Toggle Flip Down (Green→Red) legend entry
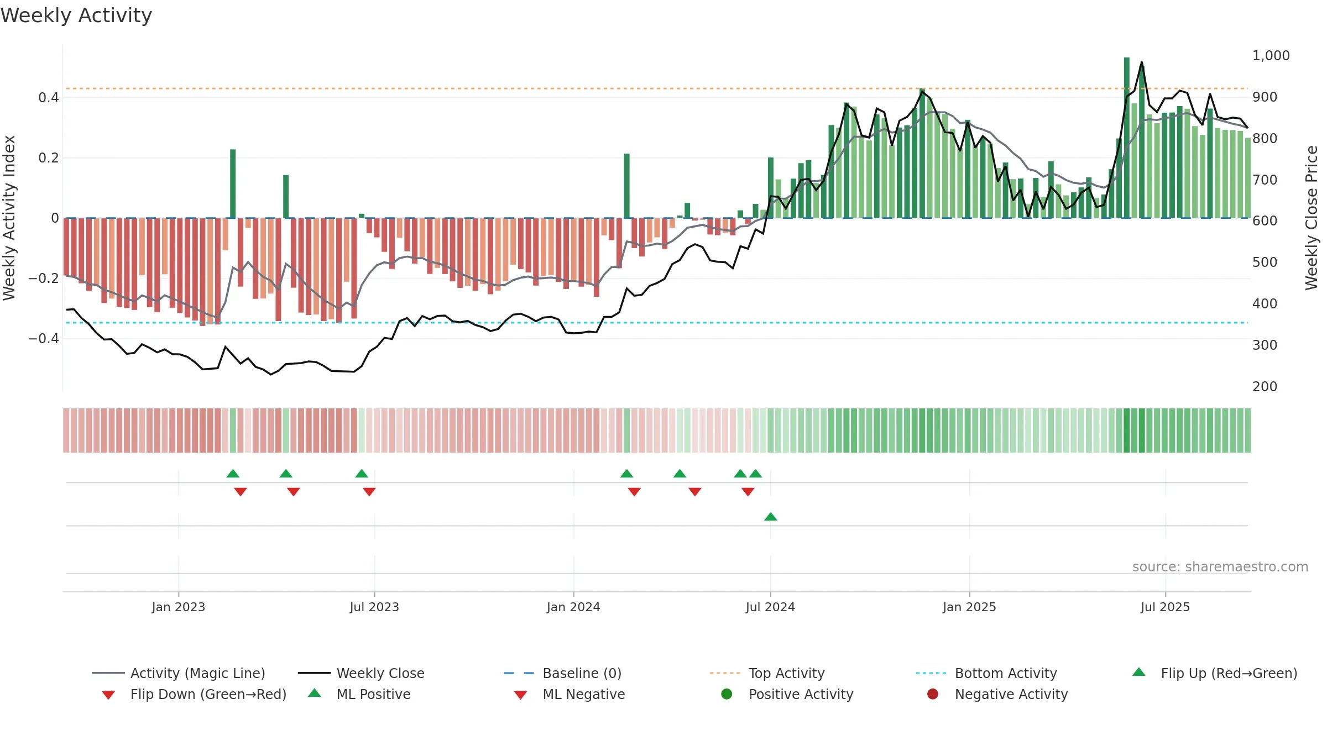This screenshot has width=1327, height=746. [194, 694]
